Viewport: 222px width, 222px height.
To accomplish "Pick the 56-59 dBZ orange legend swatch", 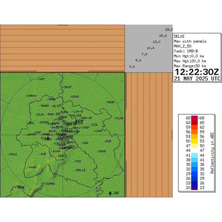I will pyautogui.click(x=194, y=132).
